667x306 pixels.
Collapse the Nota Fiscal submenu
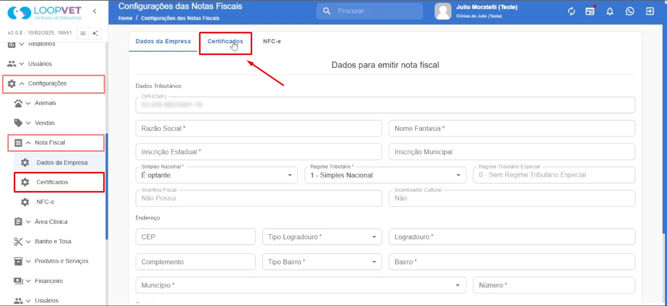pyautogui.click(x=29, y=143)
